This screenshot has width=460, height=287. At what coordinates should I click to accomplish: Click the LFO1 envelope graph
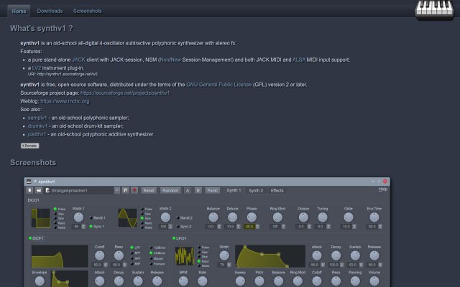click(x=270, y=256)
